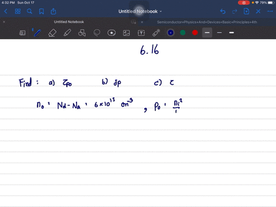The image size is (276, 207).
Task: Close editing mode with the X icon
Action: [258, 11]
